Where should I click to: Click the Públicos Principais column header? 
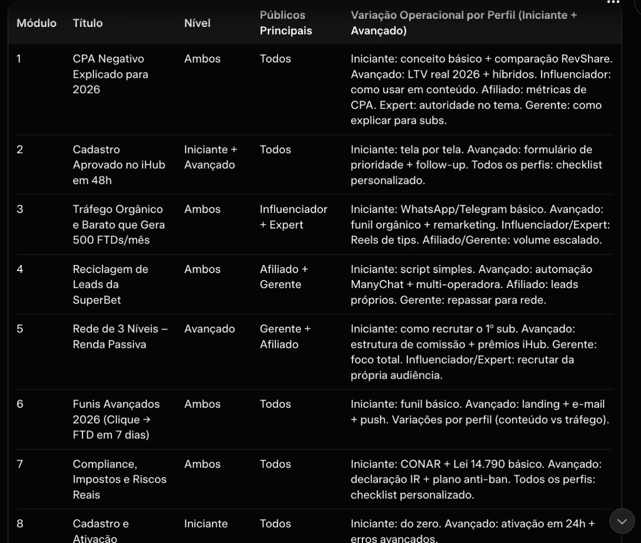coord(285,23)
